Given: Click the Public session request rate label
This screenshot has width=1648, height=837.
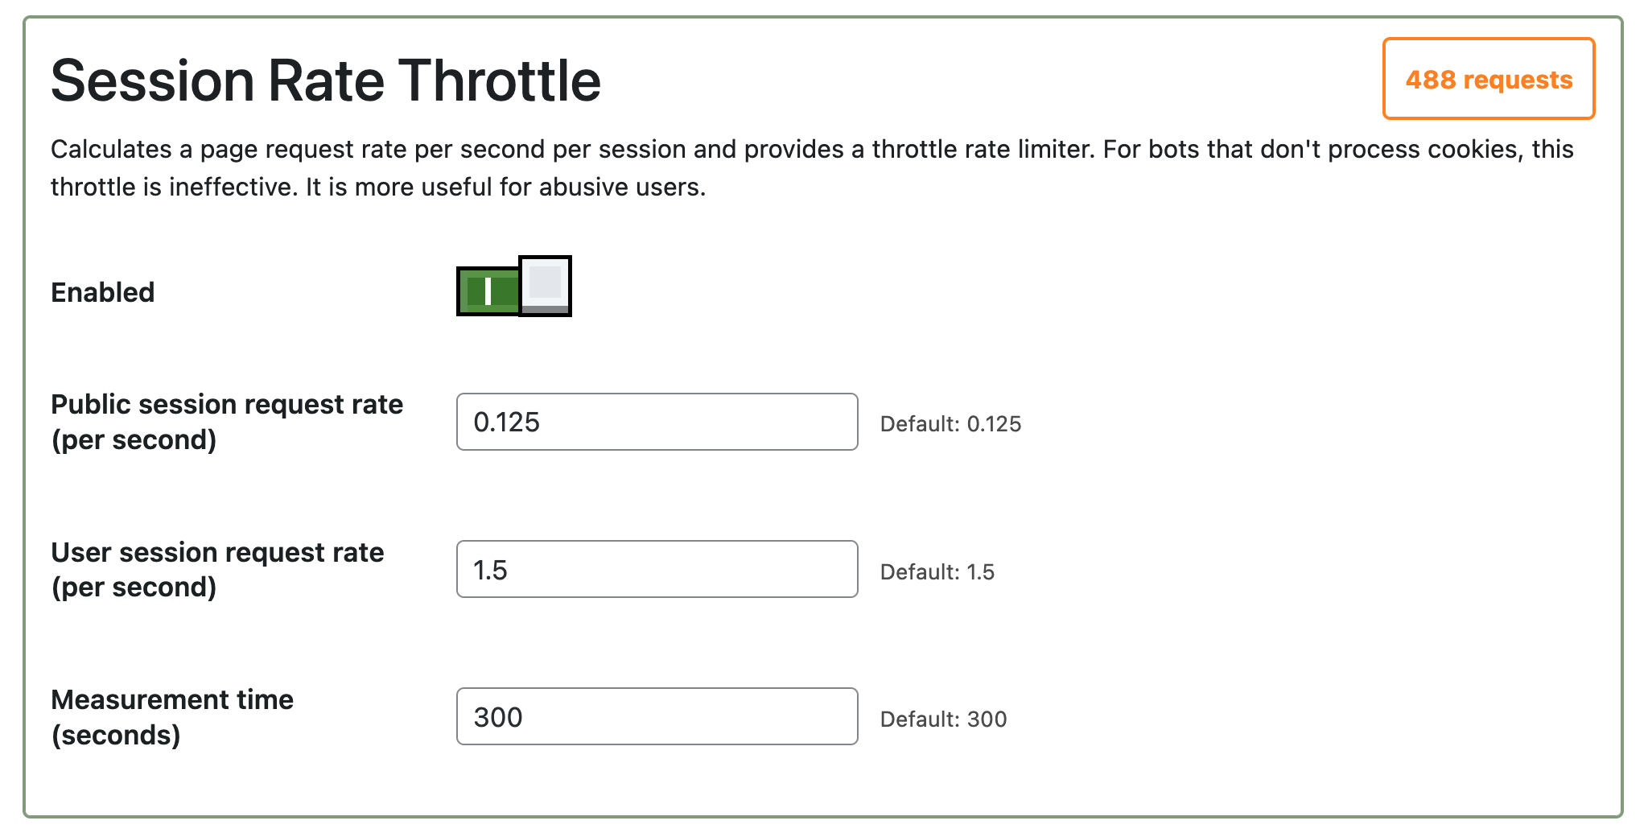Looking at the screenshot, I should pyautogui.click(x=226, y=404).
